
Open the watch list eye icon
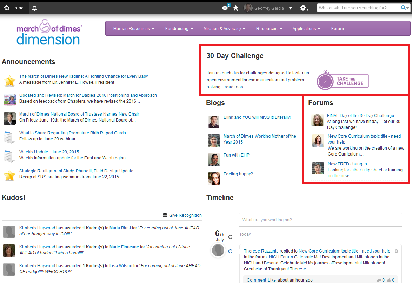pyautogui.click(x=225, y=8)
